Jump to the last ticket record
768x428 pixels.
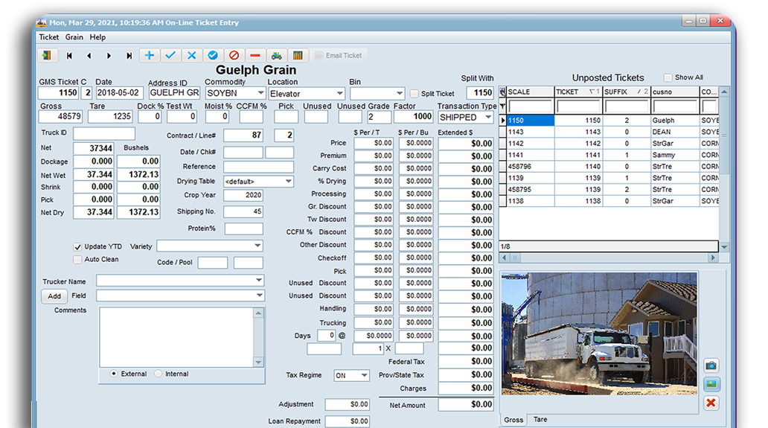pos(129,56)
